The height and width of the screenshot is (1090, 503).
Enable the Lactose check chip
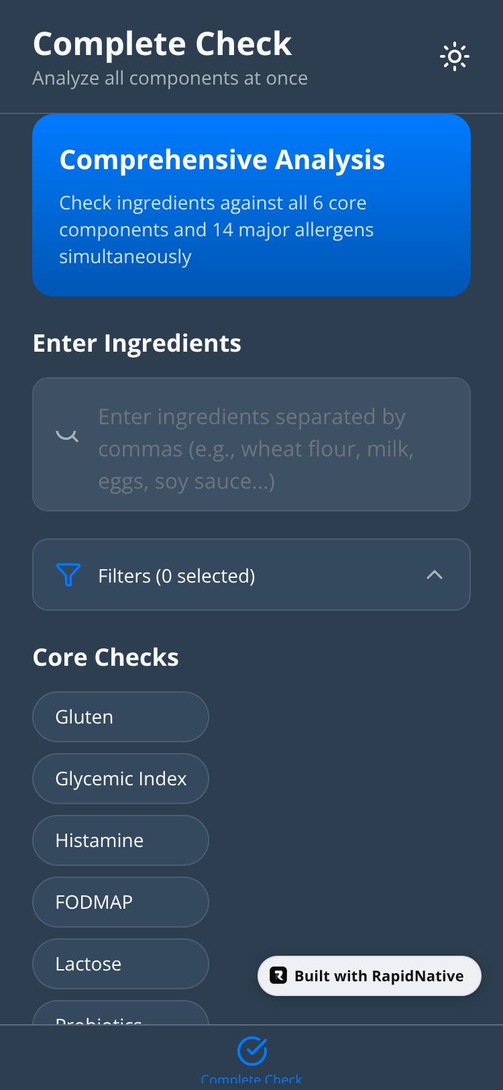pos(121,964)
